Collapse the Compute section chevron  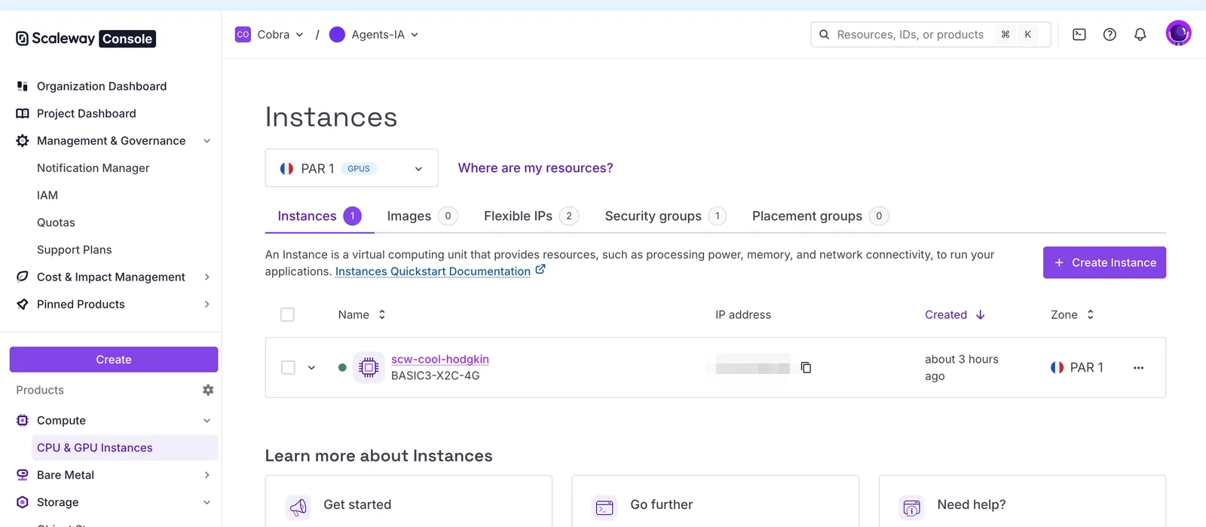[207, 421]
